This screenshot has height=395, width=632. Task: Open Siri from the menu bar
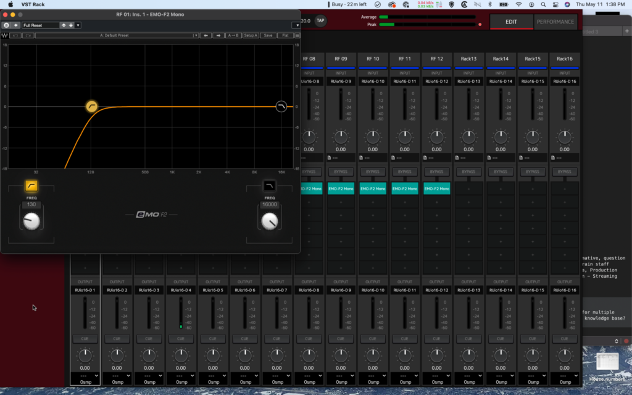pyautogui.click(x=567, y=4)
